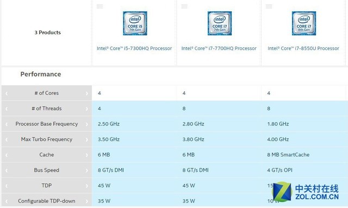Click the Core i5 7th Gen badge
Image resolution: width=348 pixels, height=208 pixels.
click(135, 23)
